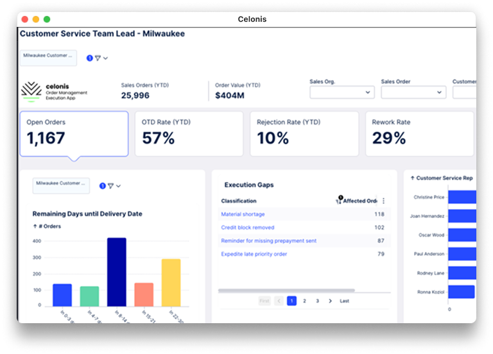The image size is (493, 354).
Task: Open chart panel Milwaukee Customer filter box
Action: coord(61,185)
